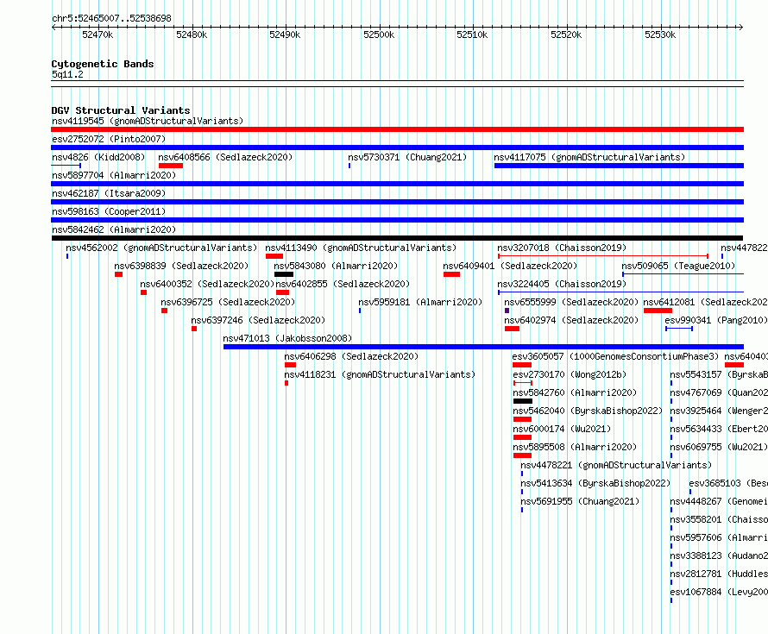Open nsv5413634 (ByrskaBishop2022) label
The width and height of the screenshot is (768, 634).
point(595,483)
